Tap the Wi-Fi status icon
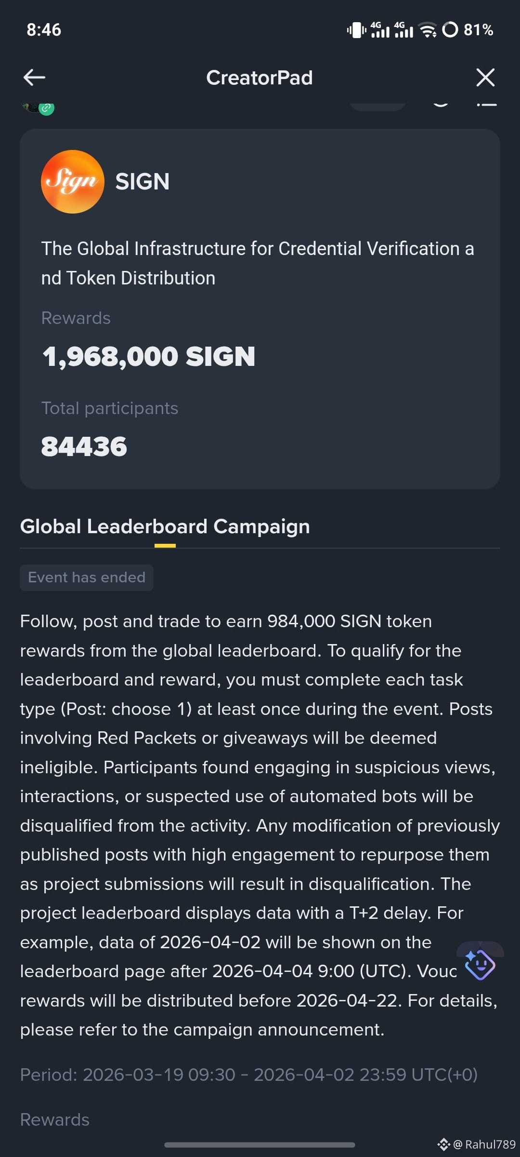520x1157 pixels. [x=428, y=30]
